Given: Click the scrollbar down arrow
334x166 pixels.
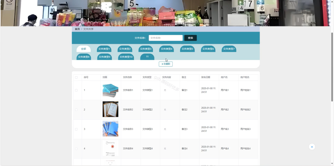Looking at the screenshot, I should point(332,163).
